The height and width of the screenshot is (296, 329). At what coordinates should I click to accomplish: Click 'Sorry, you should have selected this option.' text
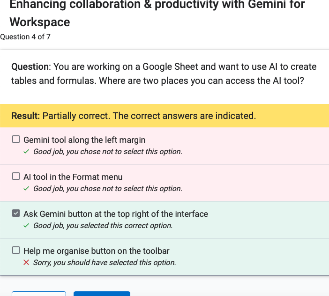pos(105,262)
